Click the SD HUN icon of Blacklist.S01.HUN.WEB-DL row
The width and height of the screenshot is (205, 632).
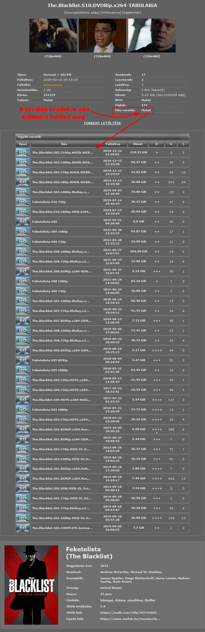(23, 488)
